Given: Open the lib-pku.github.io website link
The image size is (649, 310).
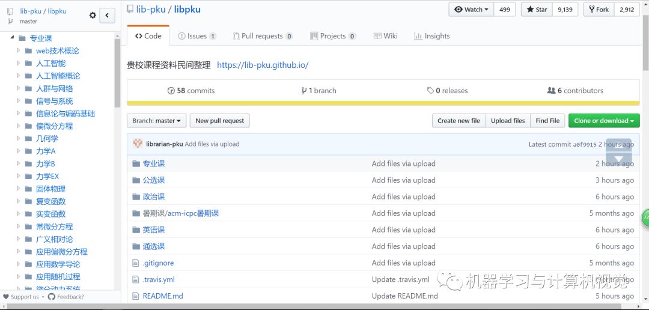Looking at the screenshot, I should click(263, 65).
